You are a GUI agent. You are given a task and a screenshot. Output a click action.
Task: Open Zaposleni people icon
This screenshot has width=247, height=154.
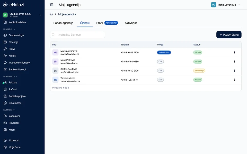point(5,116)
